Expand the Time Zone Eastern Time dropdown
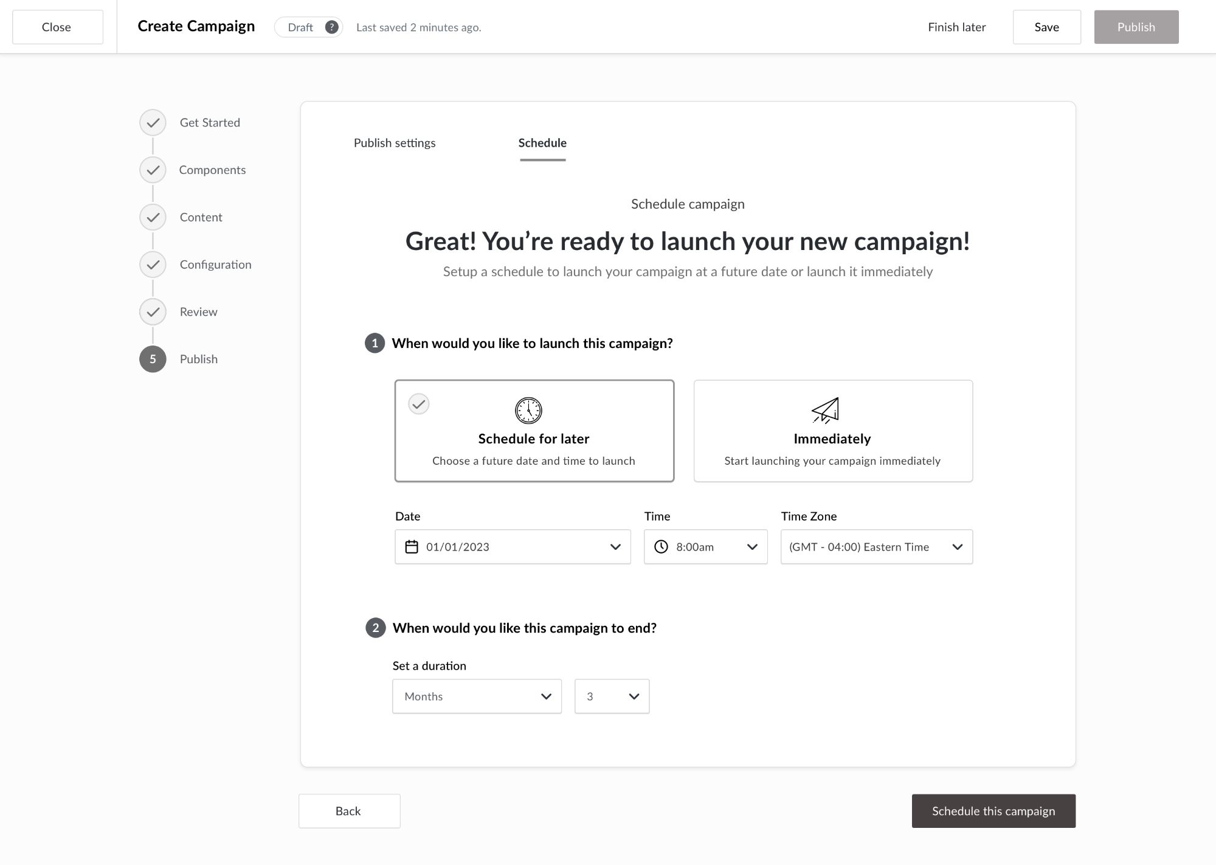Screen dimensions: 1216x865 (x=876, y=547)
